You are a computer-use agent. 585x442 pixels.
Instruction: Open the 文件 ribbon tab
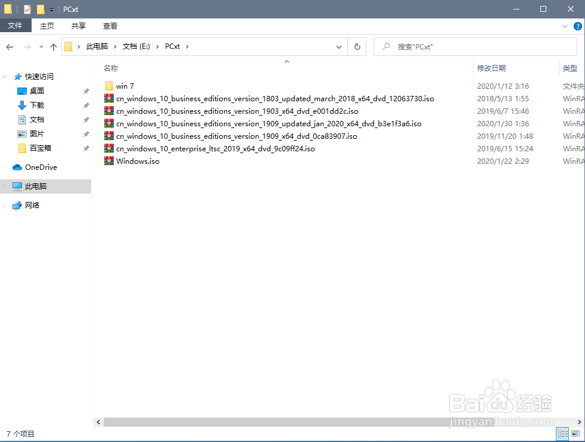(15, 26)
